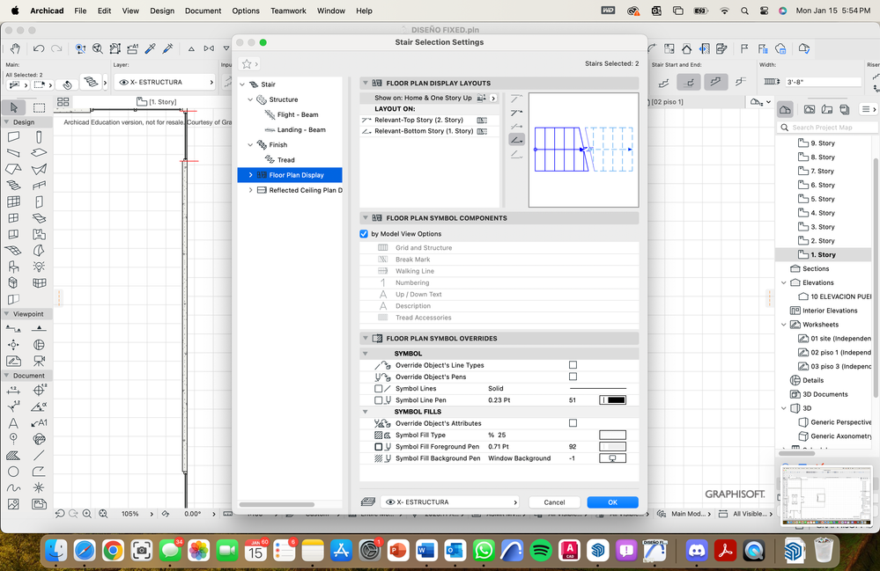Click the Symbol Line Pen color swatch
880x571 pixels.
613,400
